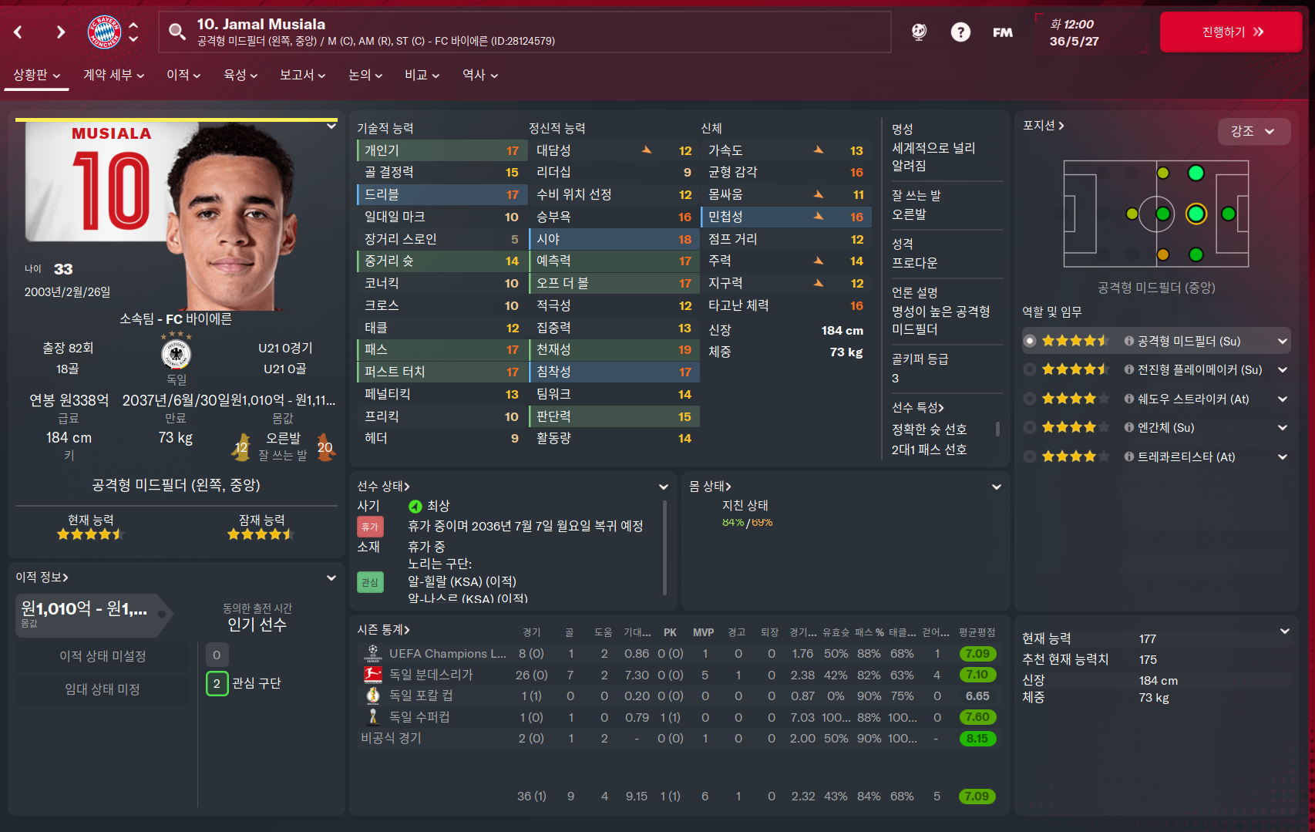Screen dimensions: 1315x832
Task: Open the FC Bayern club badge
Action: [x=104, y=32]
